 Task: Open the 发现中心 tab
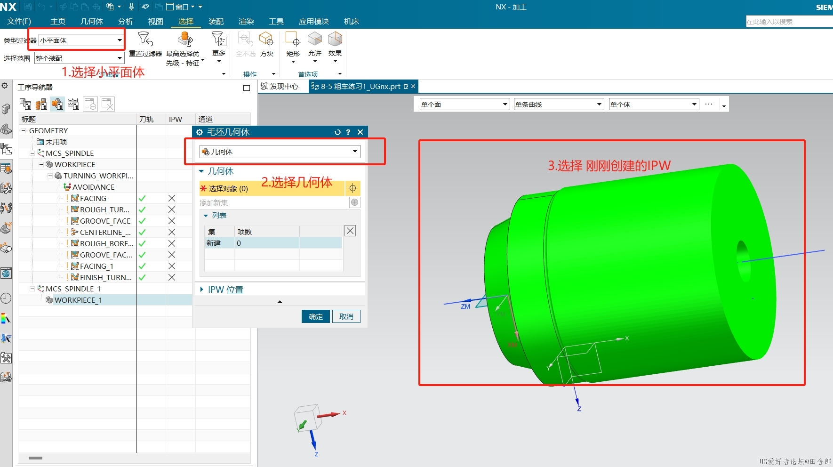pyautogui.click(x=280, y=87)
